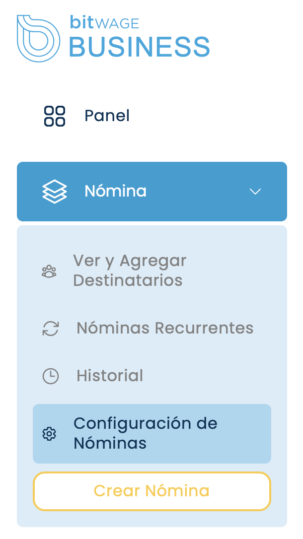Click the yellow-outlined Crear Nómina box
Screen dimensions: 303x539
(151, 491)
